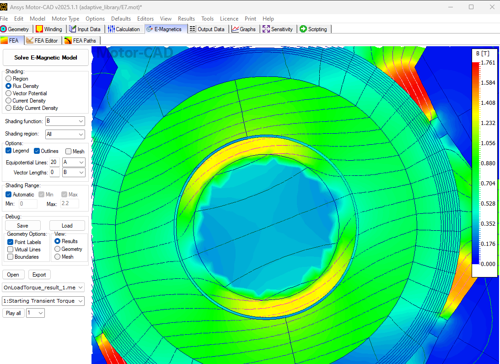Image resolution: width=500 pixels, height=364 pixels.
Task: Click the Winding tab icon
Action: [x=39, y=29]
